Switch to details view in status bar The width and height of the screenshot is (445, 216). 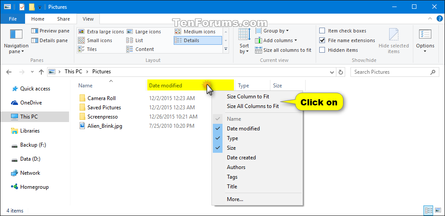[429, 210]
